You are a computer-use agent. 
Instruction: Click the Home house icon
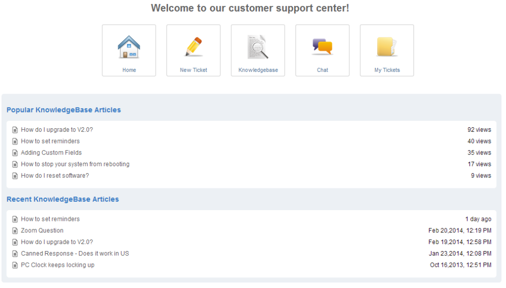pyautogui.click(x=129, y=47)
